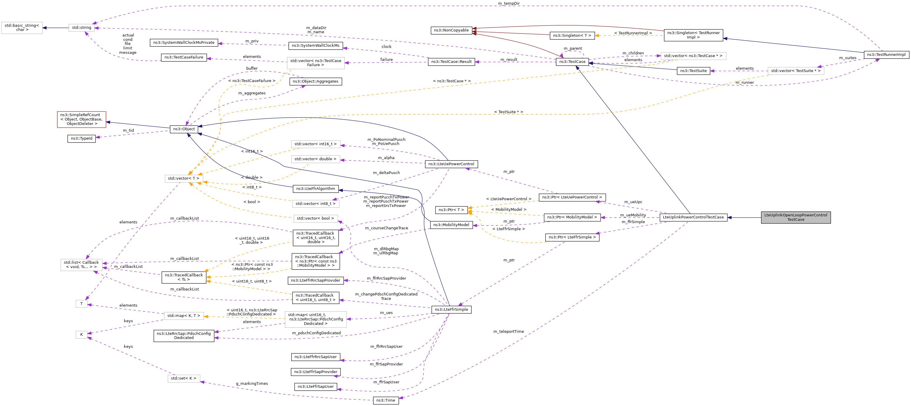Click std::vector< double > node

point(315,159)
